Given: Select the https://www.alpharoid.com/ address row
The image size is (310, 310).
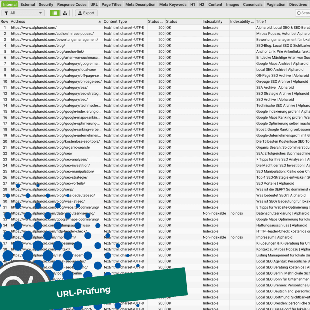Looking at the screenshot, I should click(x=34, y=28).
